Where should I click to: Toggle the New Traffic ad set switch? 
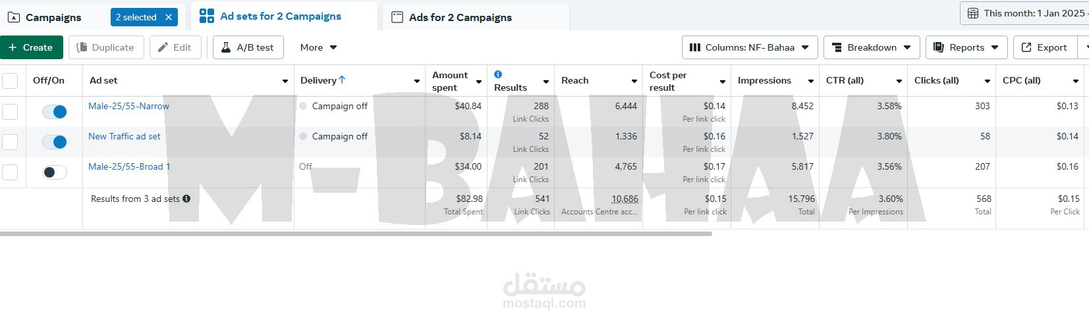click(55, 142)
